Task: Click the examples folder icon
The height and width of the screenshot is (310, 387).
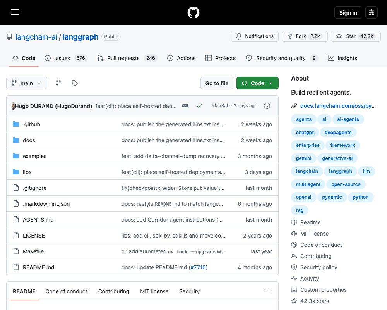Action: tap(16, 156)
